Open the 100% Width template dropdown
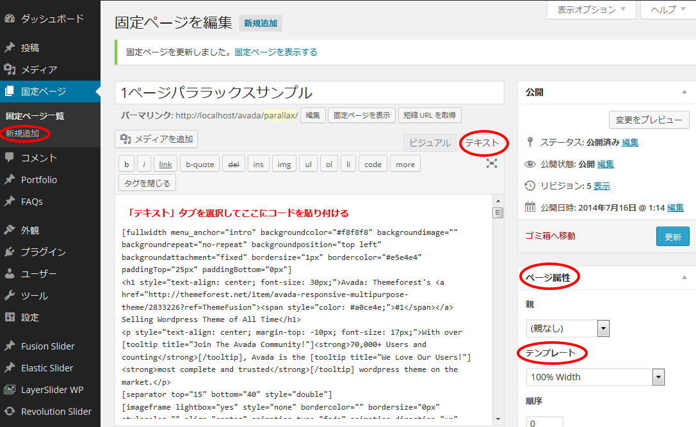Screen dimensions: 696x427 click(x=595, y=377)
